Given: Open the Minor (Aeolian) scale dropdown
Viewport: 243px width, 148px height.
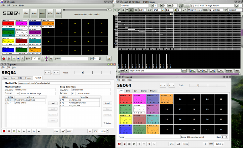Looking at the screenshot, I should click(195, 10).
